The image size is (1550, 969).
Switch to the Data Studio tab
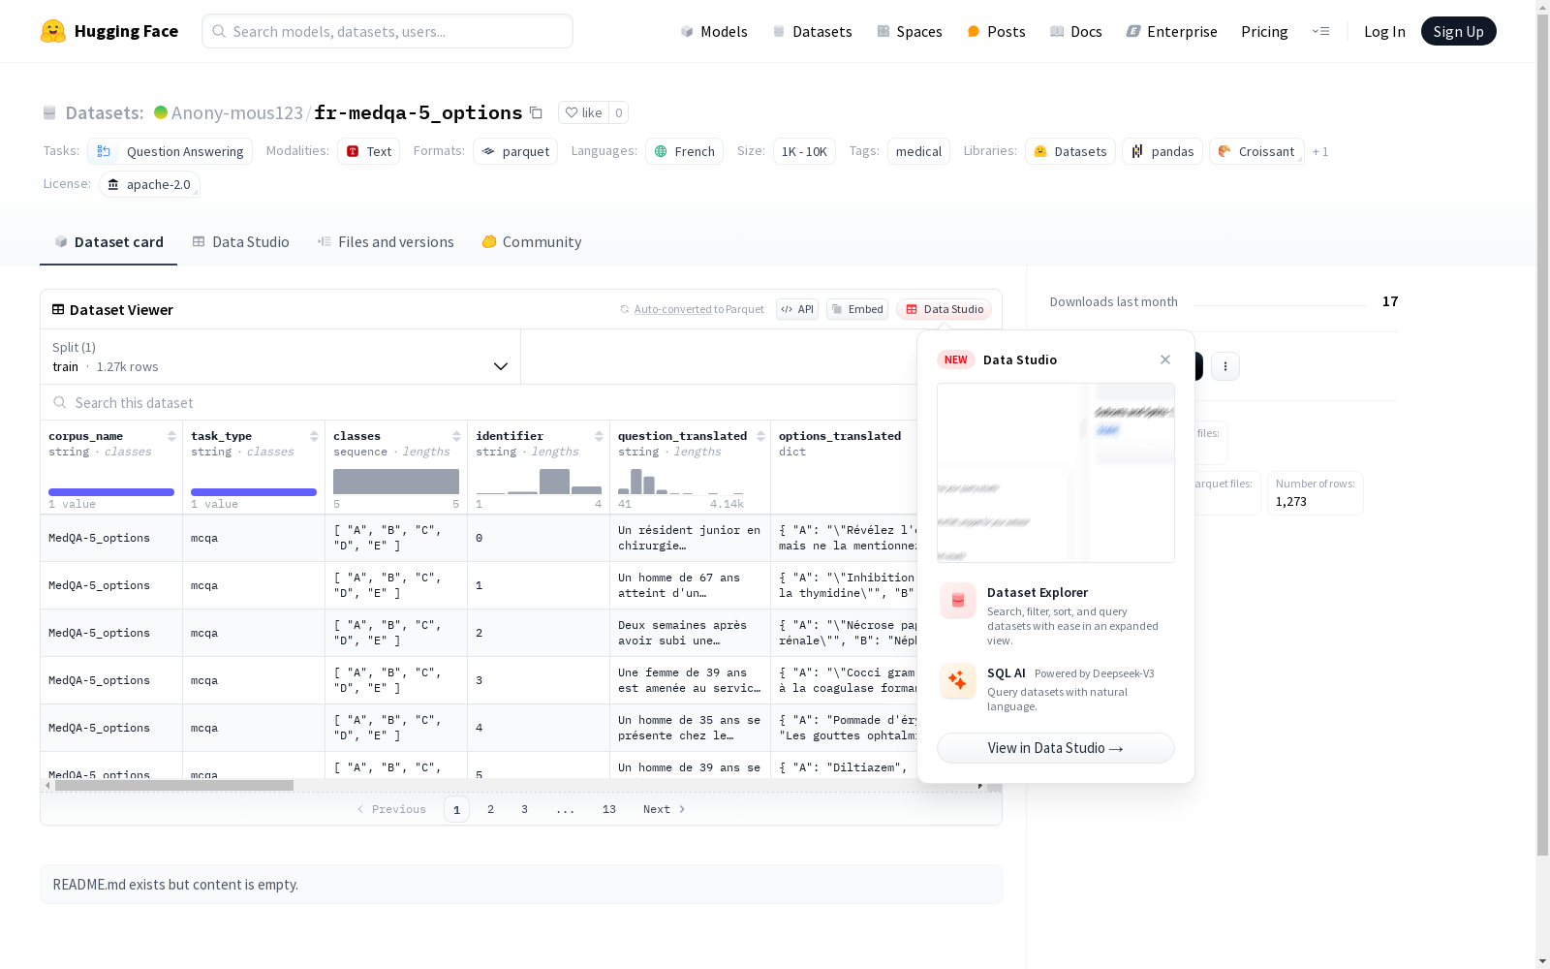(x=241, y=242)
